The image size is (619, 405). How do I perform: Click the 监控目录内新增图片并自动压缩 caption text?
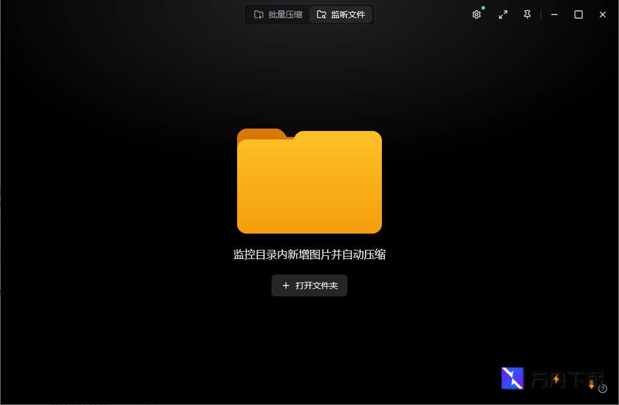pyautogui.click(x=309, y=255)
